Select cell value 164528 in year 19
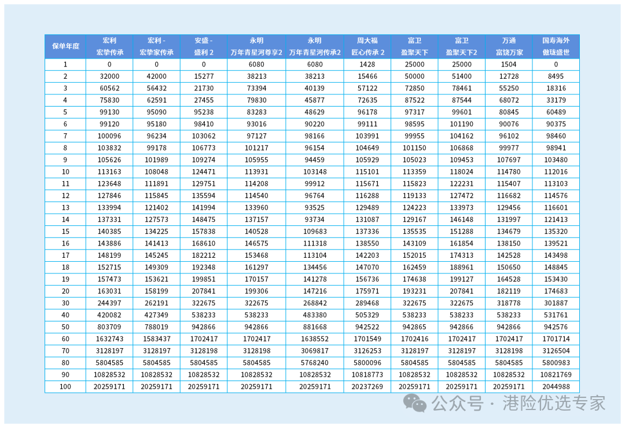 click(x=509, y=279)
